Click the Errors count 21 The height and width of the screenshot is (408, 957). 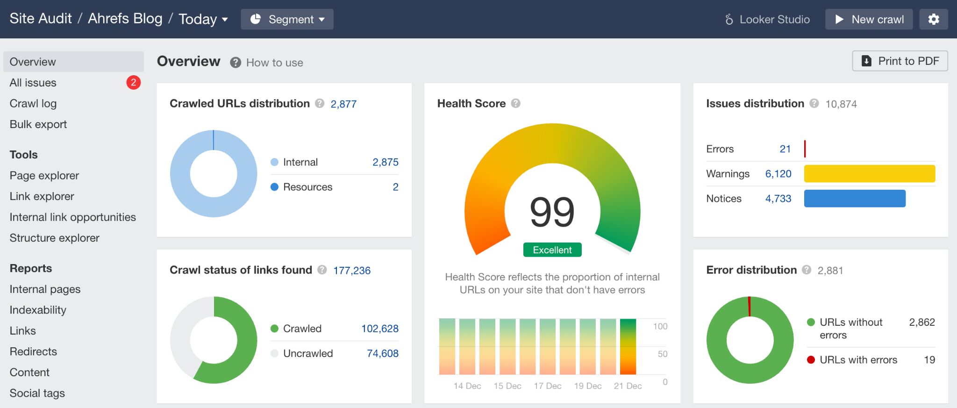click(x=785, y=149)
